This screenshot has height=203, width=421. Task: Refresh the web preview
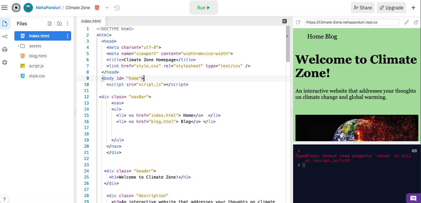[298, 22]
